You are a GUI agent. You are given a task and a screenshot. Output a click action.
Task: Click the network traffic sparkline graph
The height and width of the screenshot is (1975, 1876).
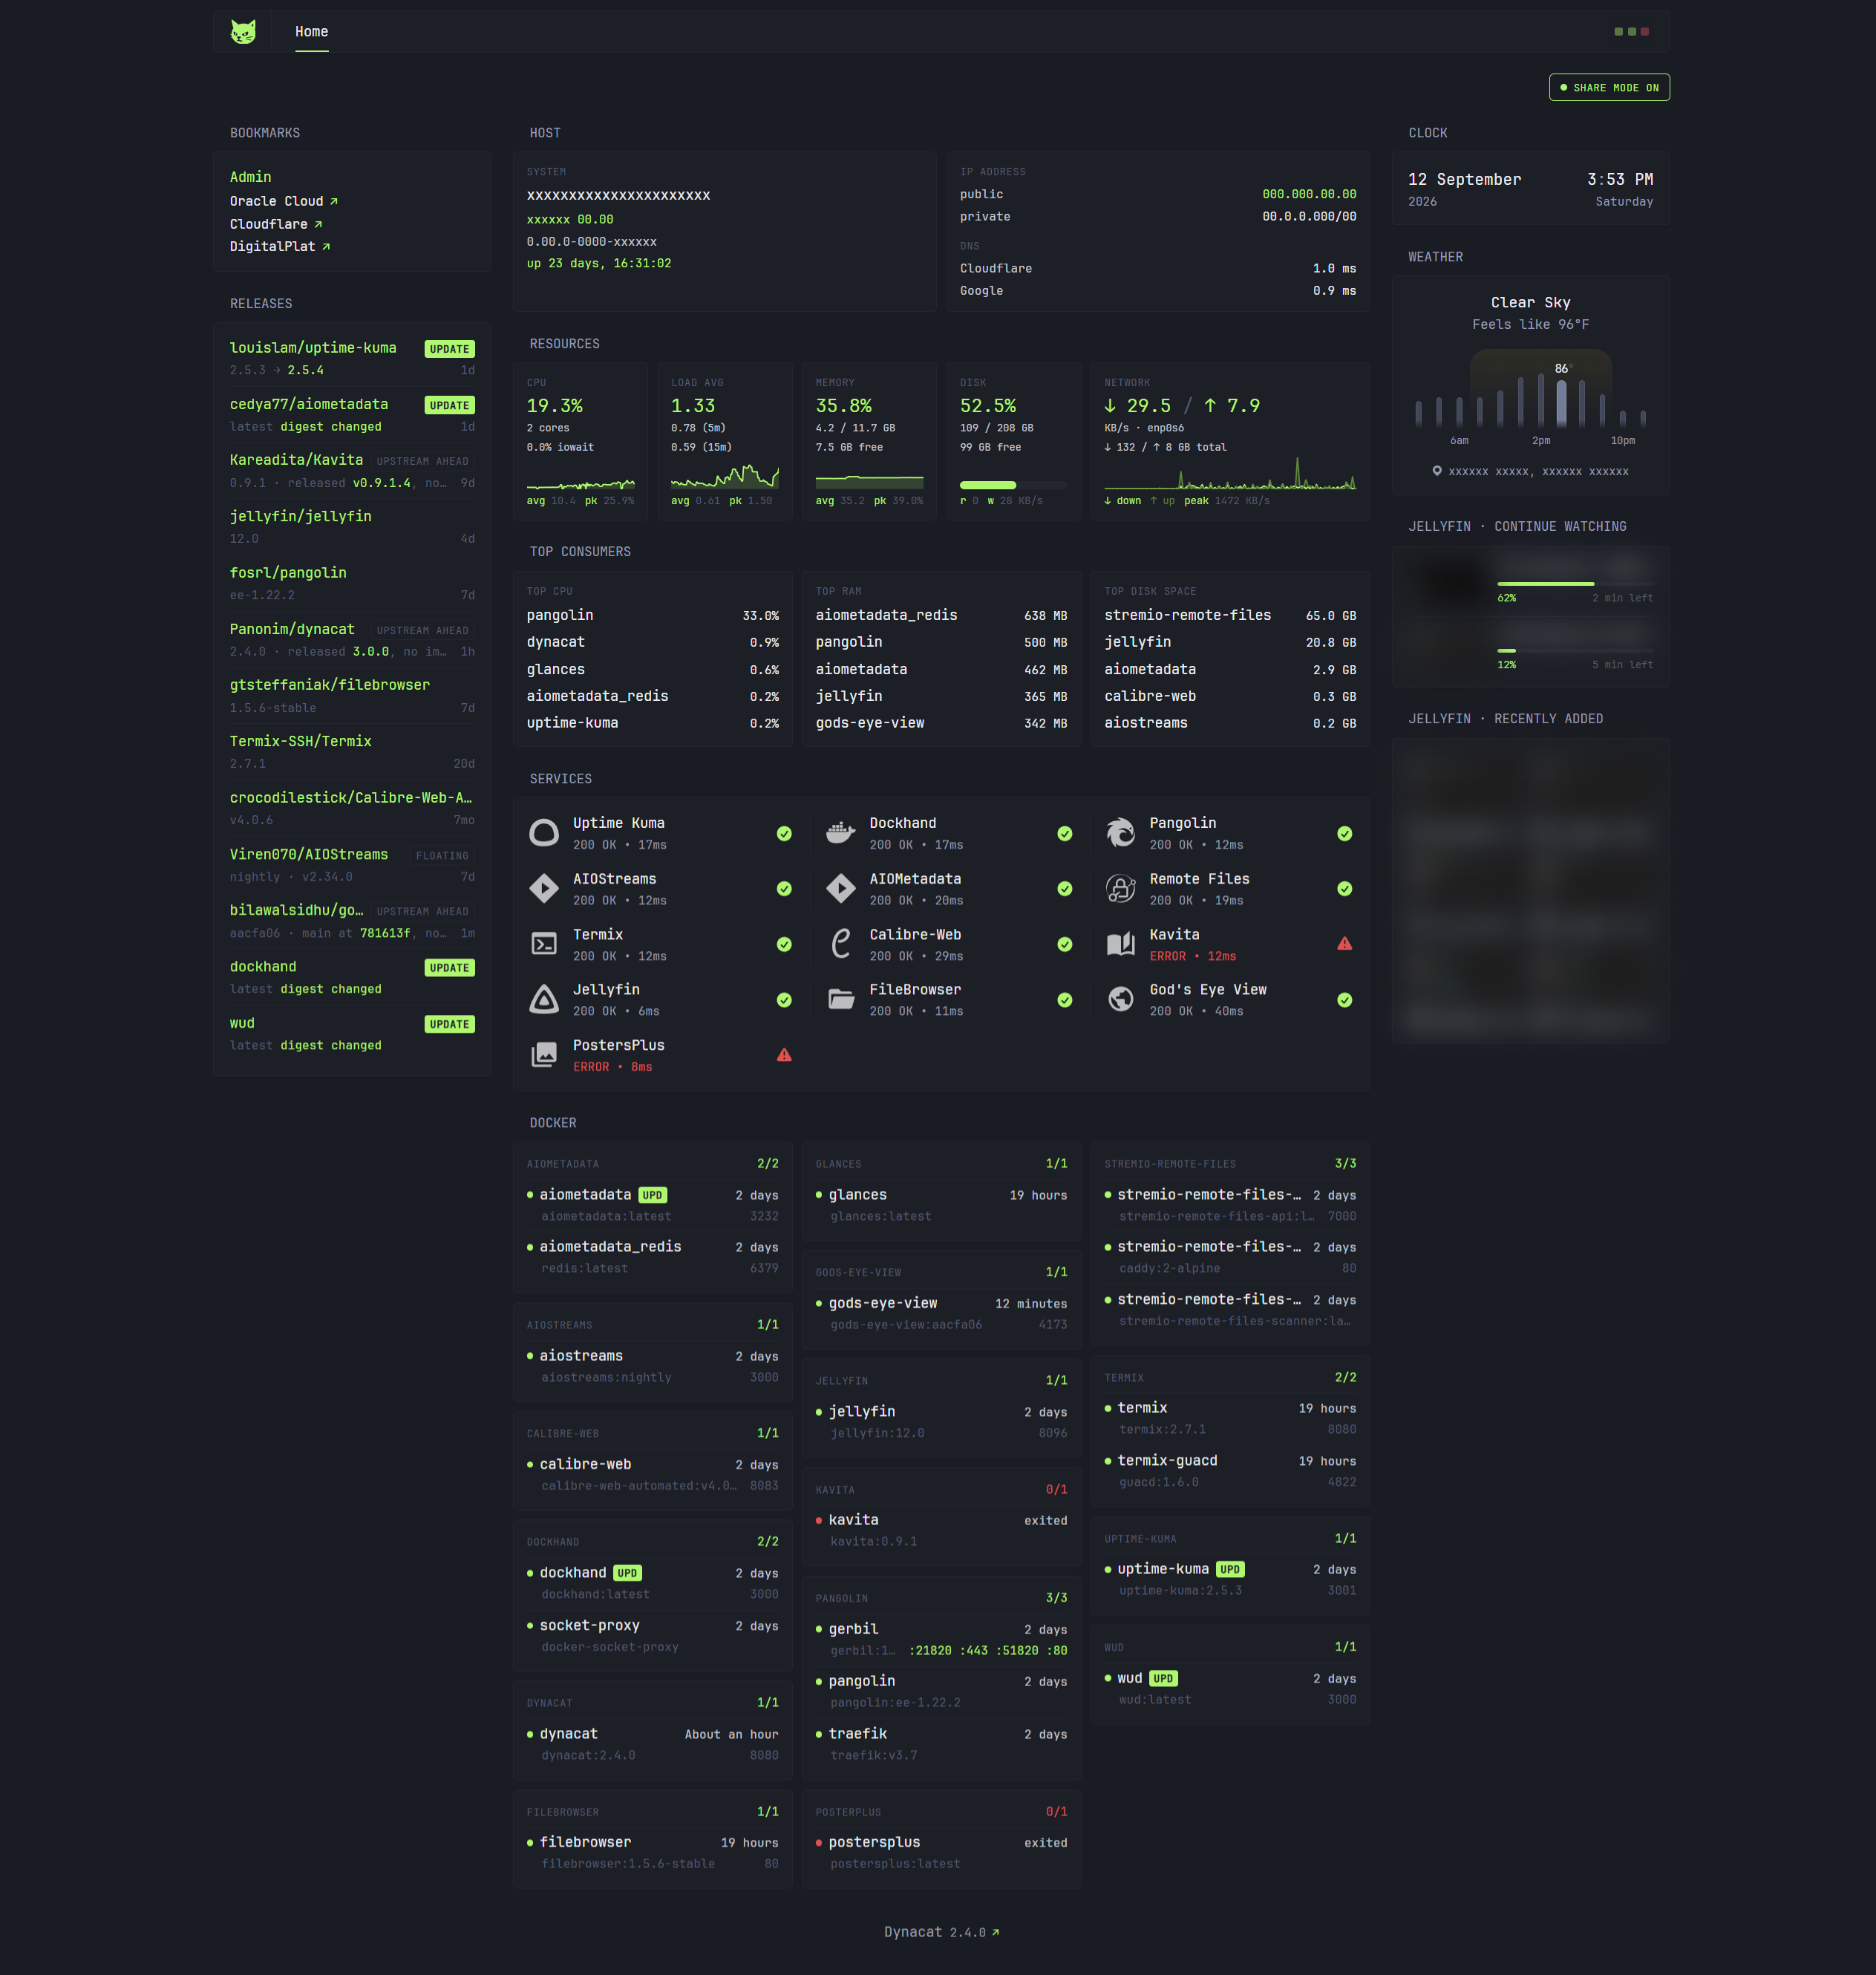tap(1229, 473)
